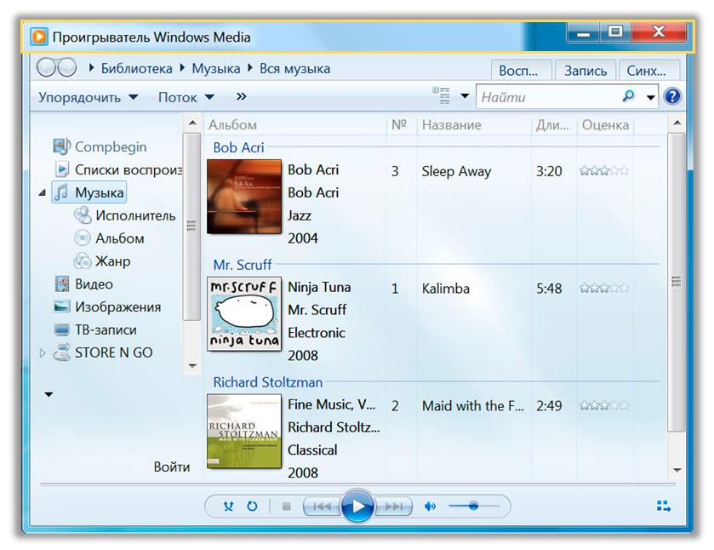Sort by the Дли... column header
Image resolution: width=714 pixels, height=550 pixels.
click(554, 125)
